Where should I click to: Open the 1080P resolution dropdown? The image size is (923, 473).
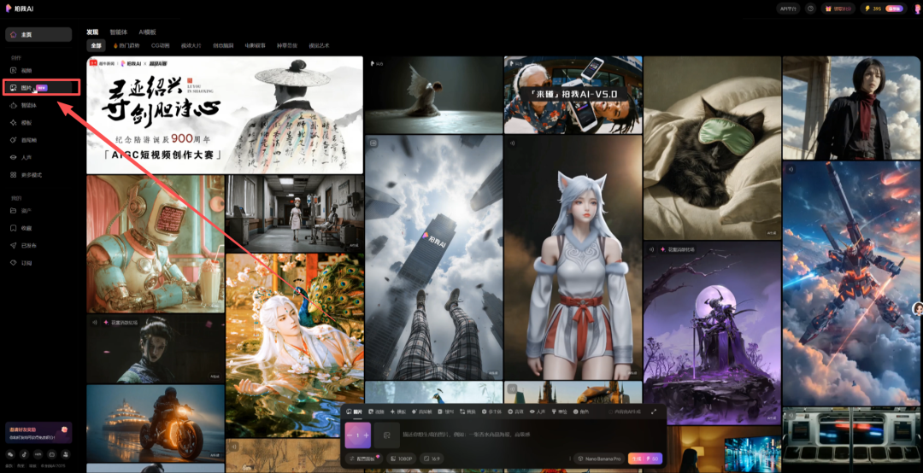[403, 458]
